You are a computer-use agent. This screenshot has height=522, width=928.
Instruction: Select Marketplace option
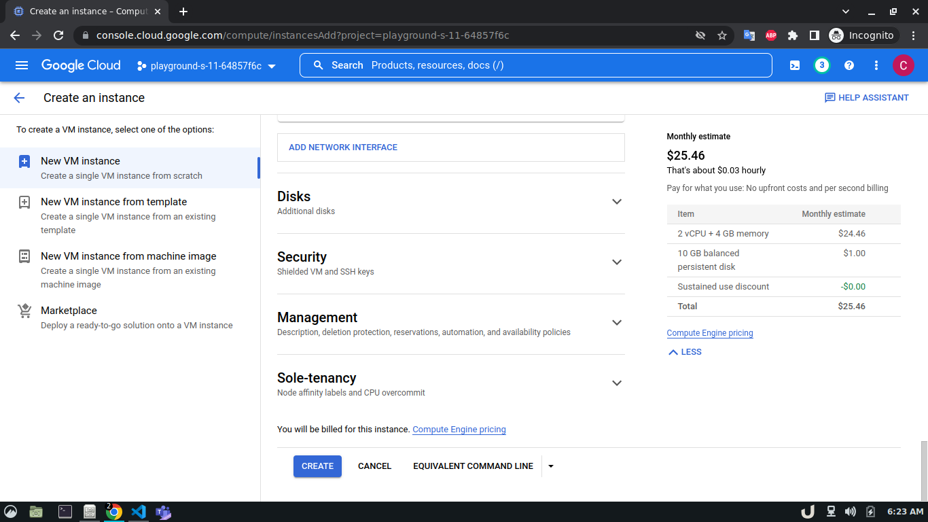[x=130, y=317]
